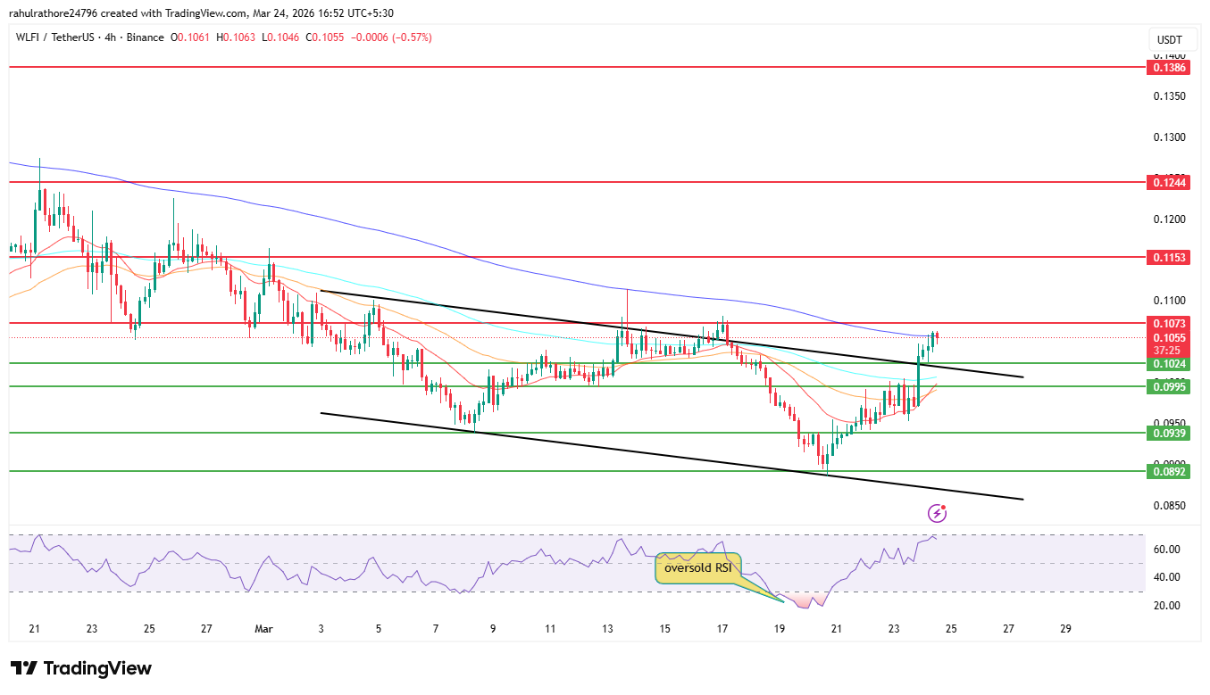Toggle the red current price label 0.1055
Image resolution: width=1210 pixels, height=695 pixels.
coord(1168,337)
